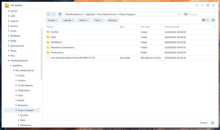Select the Data subfolder in tree
This screenshot has width=220, height=130.
(23, 120)
